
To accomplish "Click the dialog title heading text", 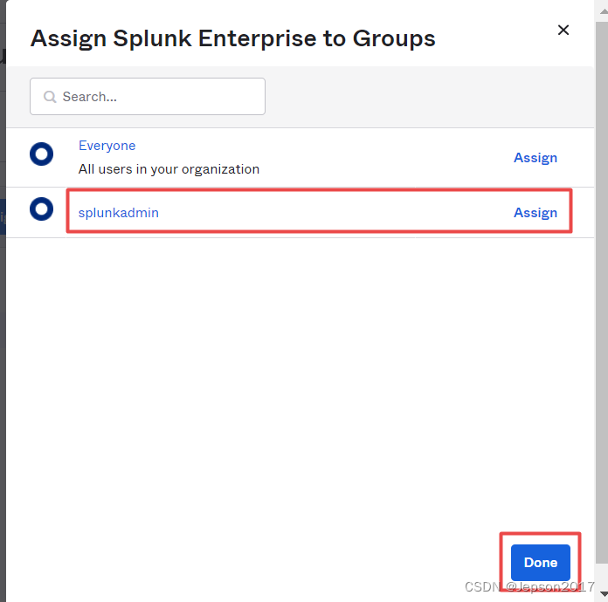I will point(233,38).
